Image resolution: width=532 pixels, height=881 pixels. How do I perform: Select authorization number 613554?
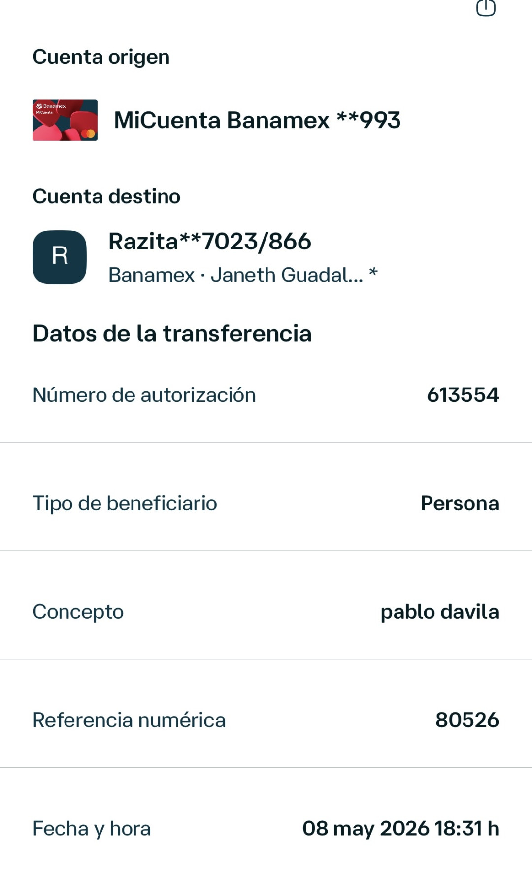tap(463, 395)
